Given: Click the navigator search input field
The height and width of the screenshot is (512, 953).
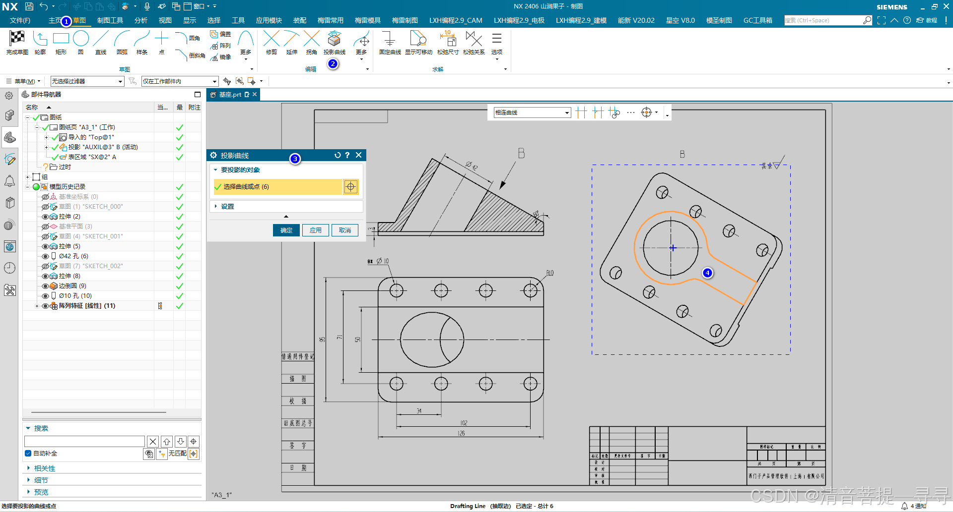Looking at the screenshot, I should (84, 441).
